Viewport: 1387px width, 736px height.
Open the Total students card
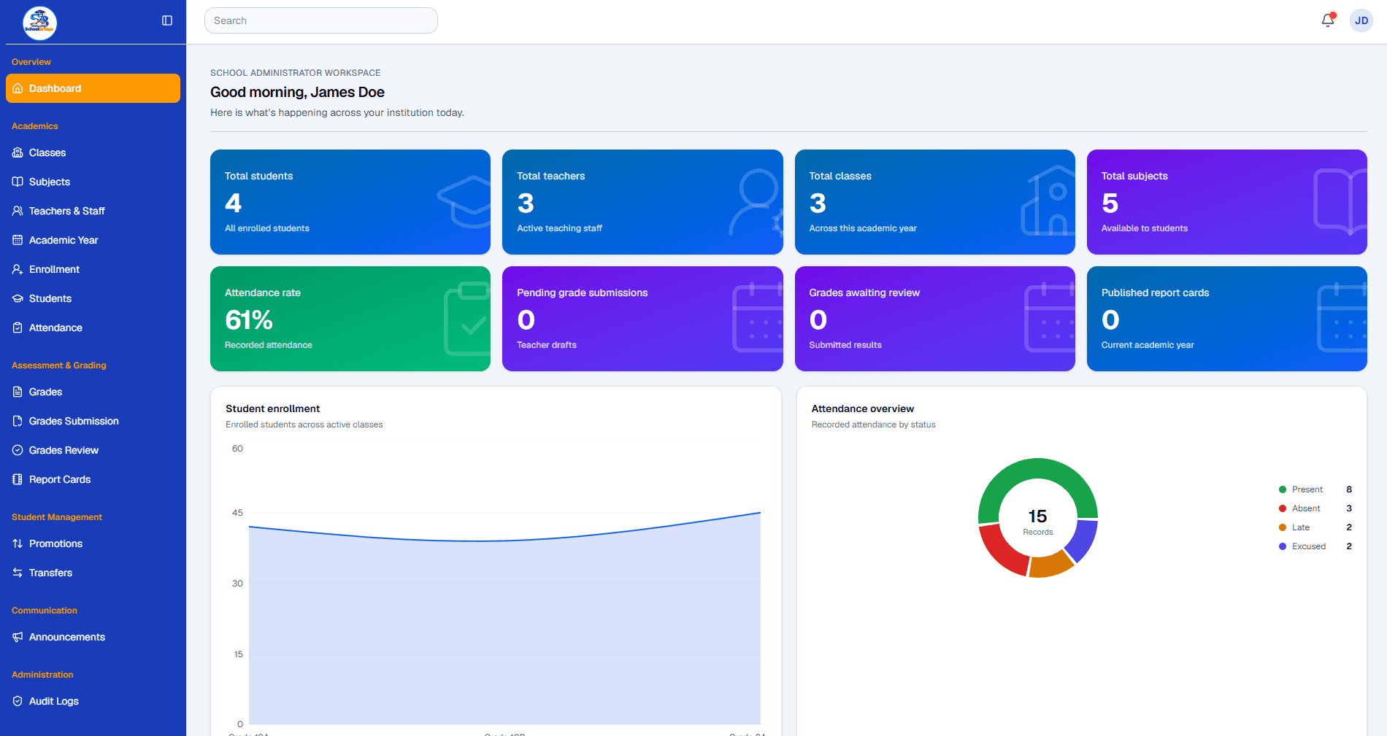(x=350, y=202)
